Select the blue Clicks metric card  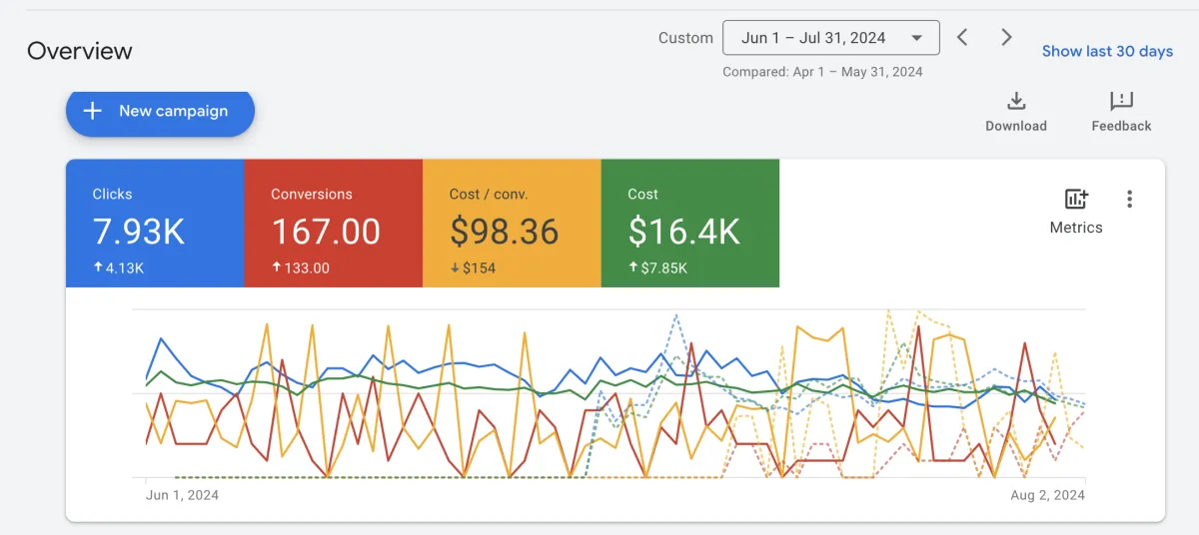(155, 223)
